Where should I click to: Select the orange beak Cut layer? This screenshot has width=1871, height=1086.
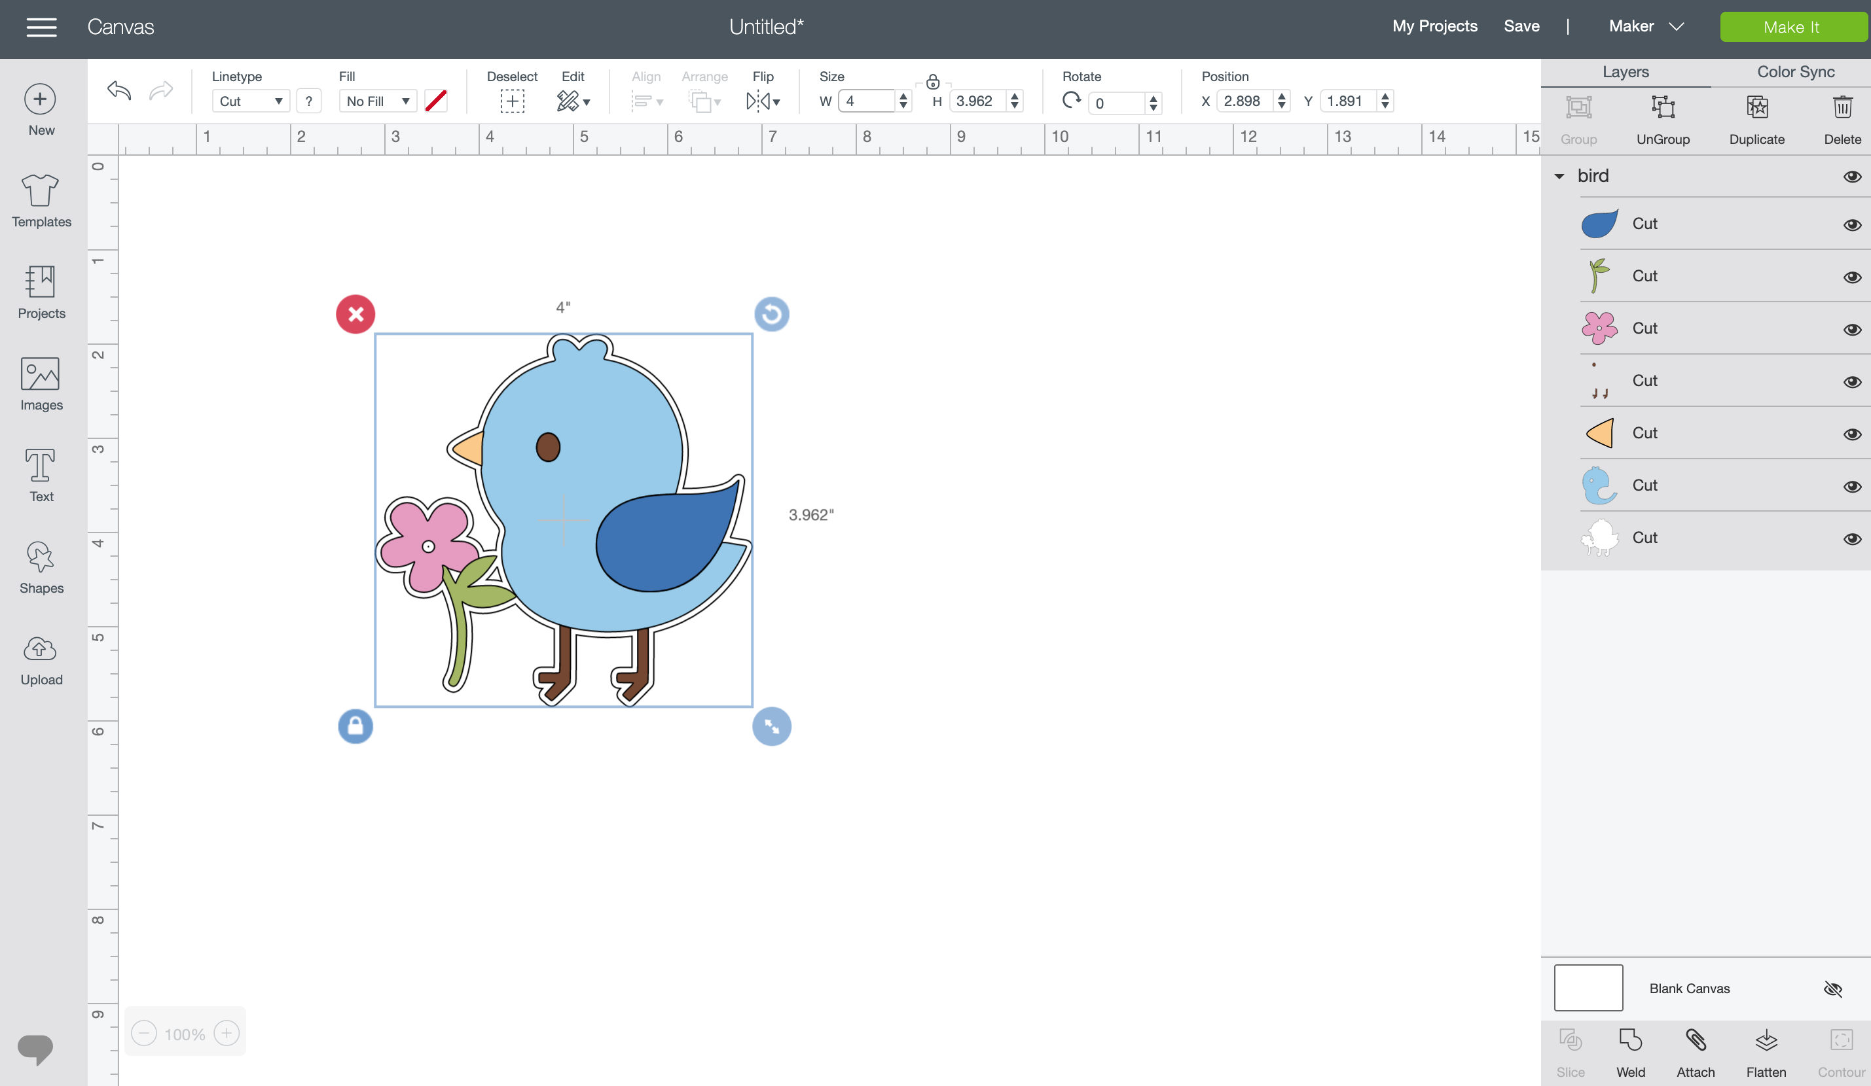[x=1706, y=433]
